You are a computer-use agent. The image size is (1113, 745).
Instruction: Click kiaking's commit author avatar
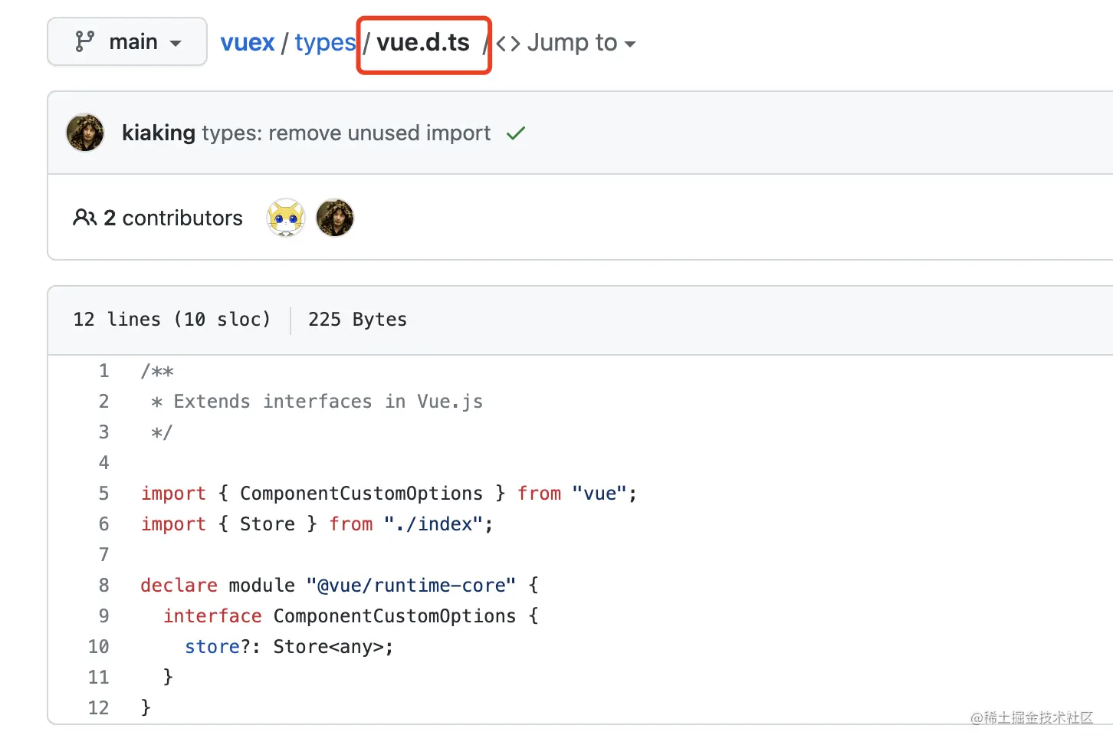coord(85,133)
